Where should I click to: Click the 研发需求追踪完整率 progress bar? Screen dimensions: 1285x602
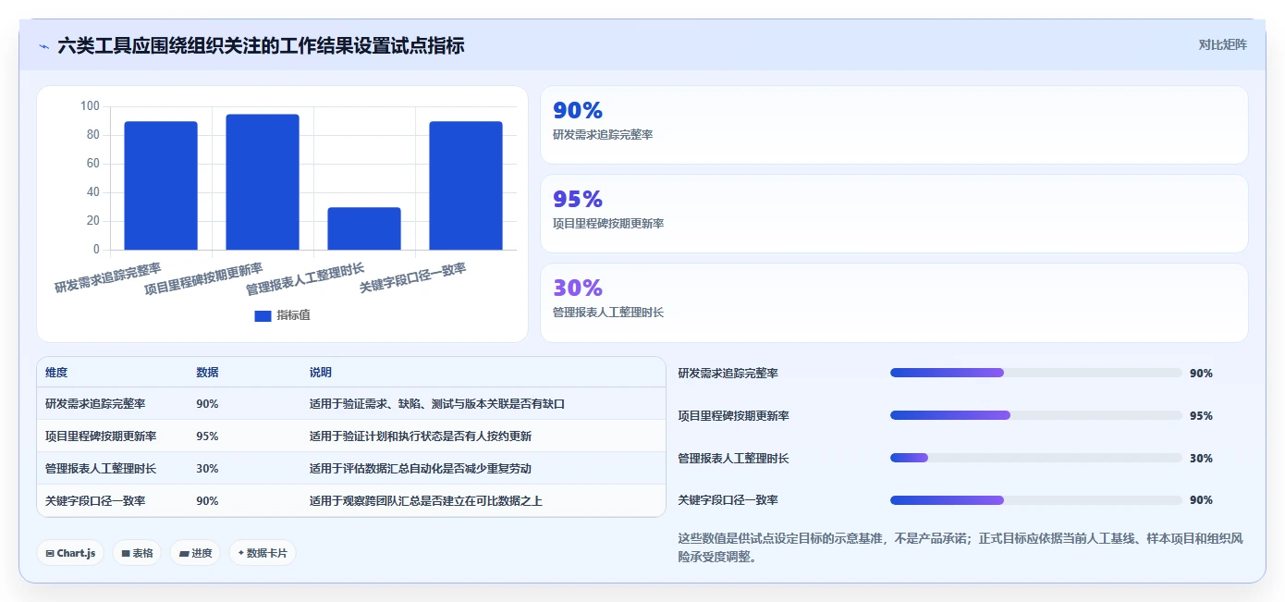click(x=1036, y=373)
